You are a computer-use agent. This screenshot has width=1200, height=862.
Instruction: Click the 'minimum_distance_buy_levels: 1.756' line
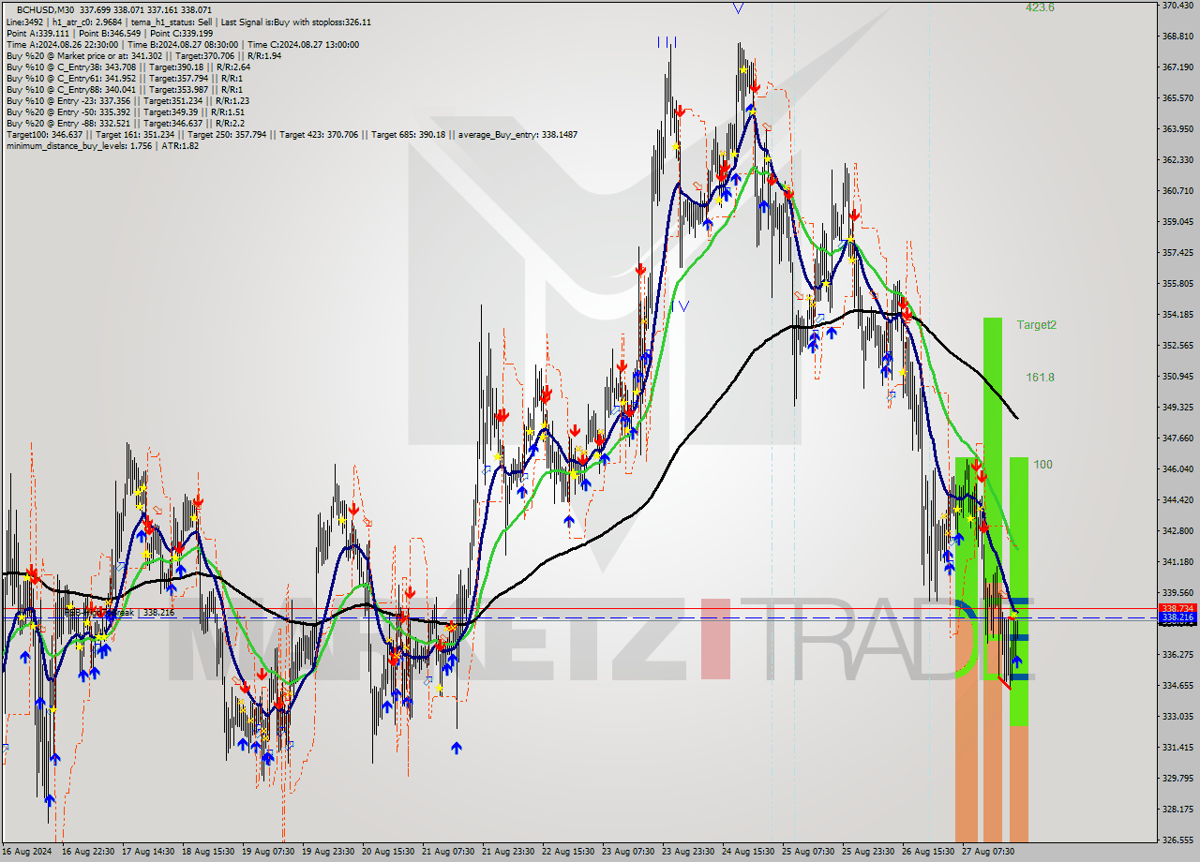102,145
